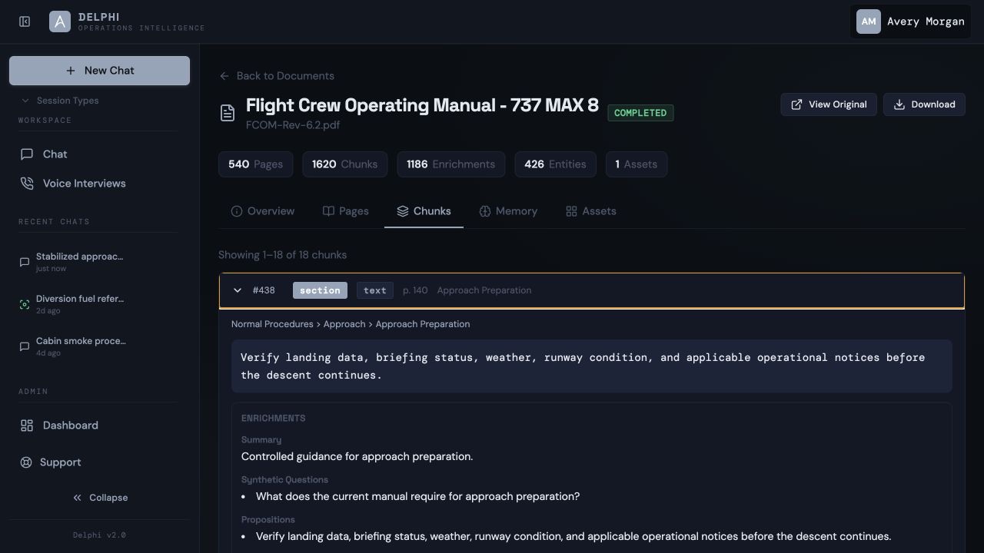
Task: Open Stabilized approach recent chat
Action: tap(99, 262)
